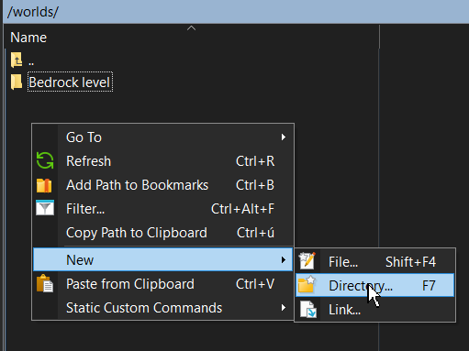Click the New File pencil icon
Viewport: 469px width, 351px height.
[x=307, y=261]
